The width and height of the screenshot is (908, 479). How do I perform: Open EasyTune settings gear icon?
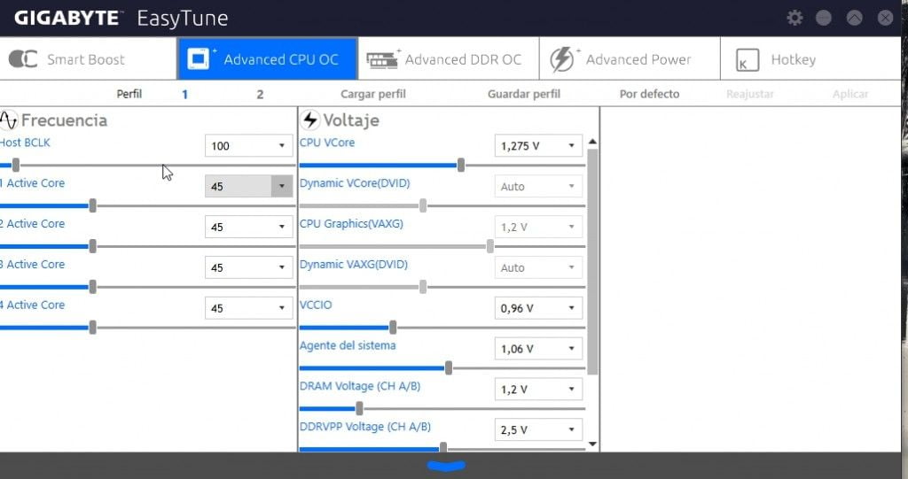coord(794,18)
